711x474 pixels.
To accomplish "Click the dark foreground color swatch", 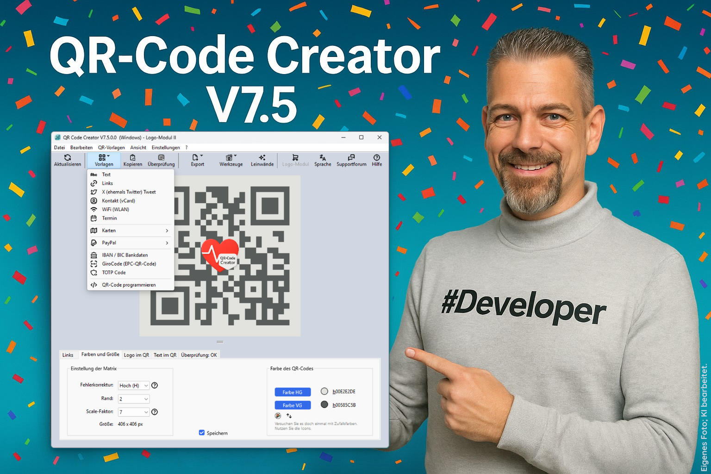I will (324, 405).
